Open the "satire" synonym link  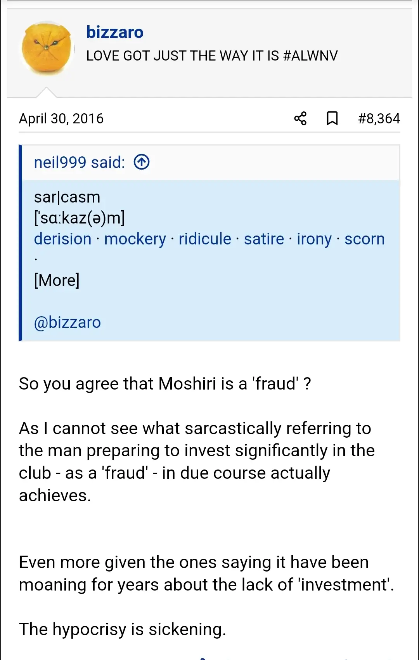[x=264, y=239]
